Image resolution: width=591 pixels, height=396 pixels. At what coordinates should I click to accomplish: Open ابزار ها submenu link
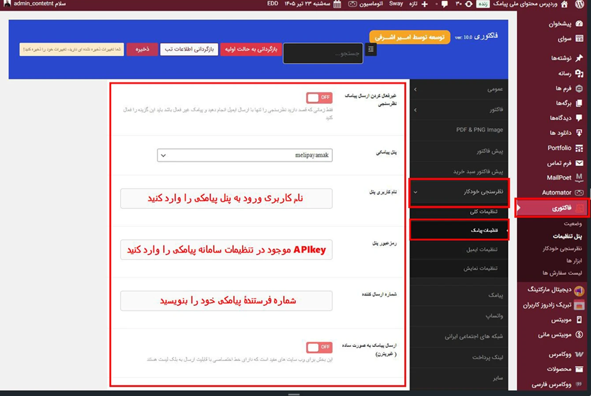(x=574, y=261)
